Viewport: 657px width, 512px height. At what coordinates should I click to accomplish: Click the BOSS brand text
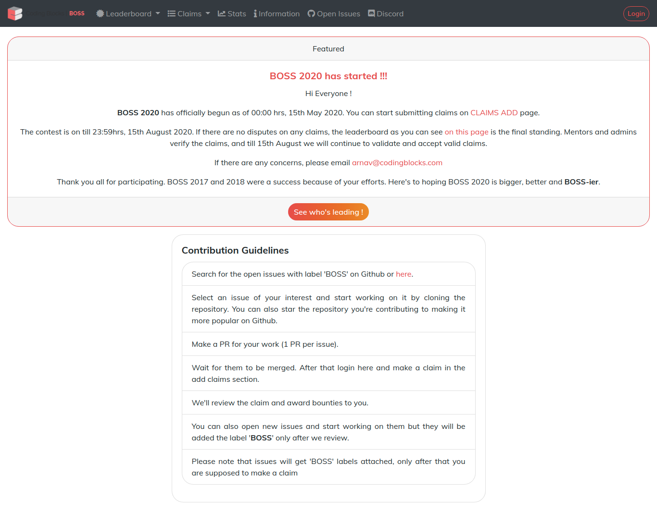point(77,13)
